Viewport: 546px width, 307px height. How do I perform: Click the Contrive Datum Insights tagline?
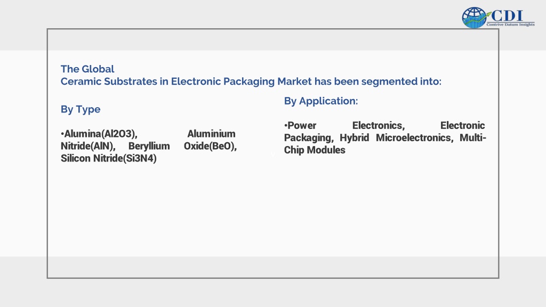point(510,25)
